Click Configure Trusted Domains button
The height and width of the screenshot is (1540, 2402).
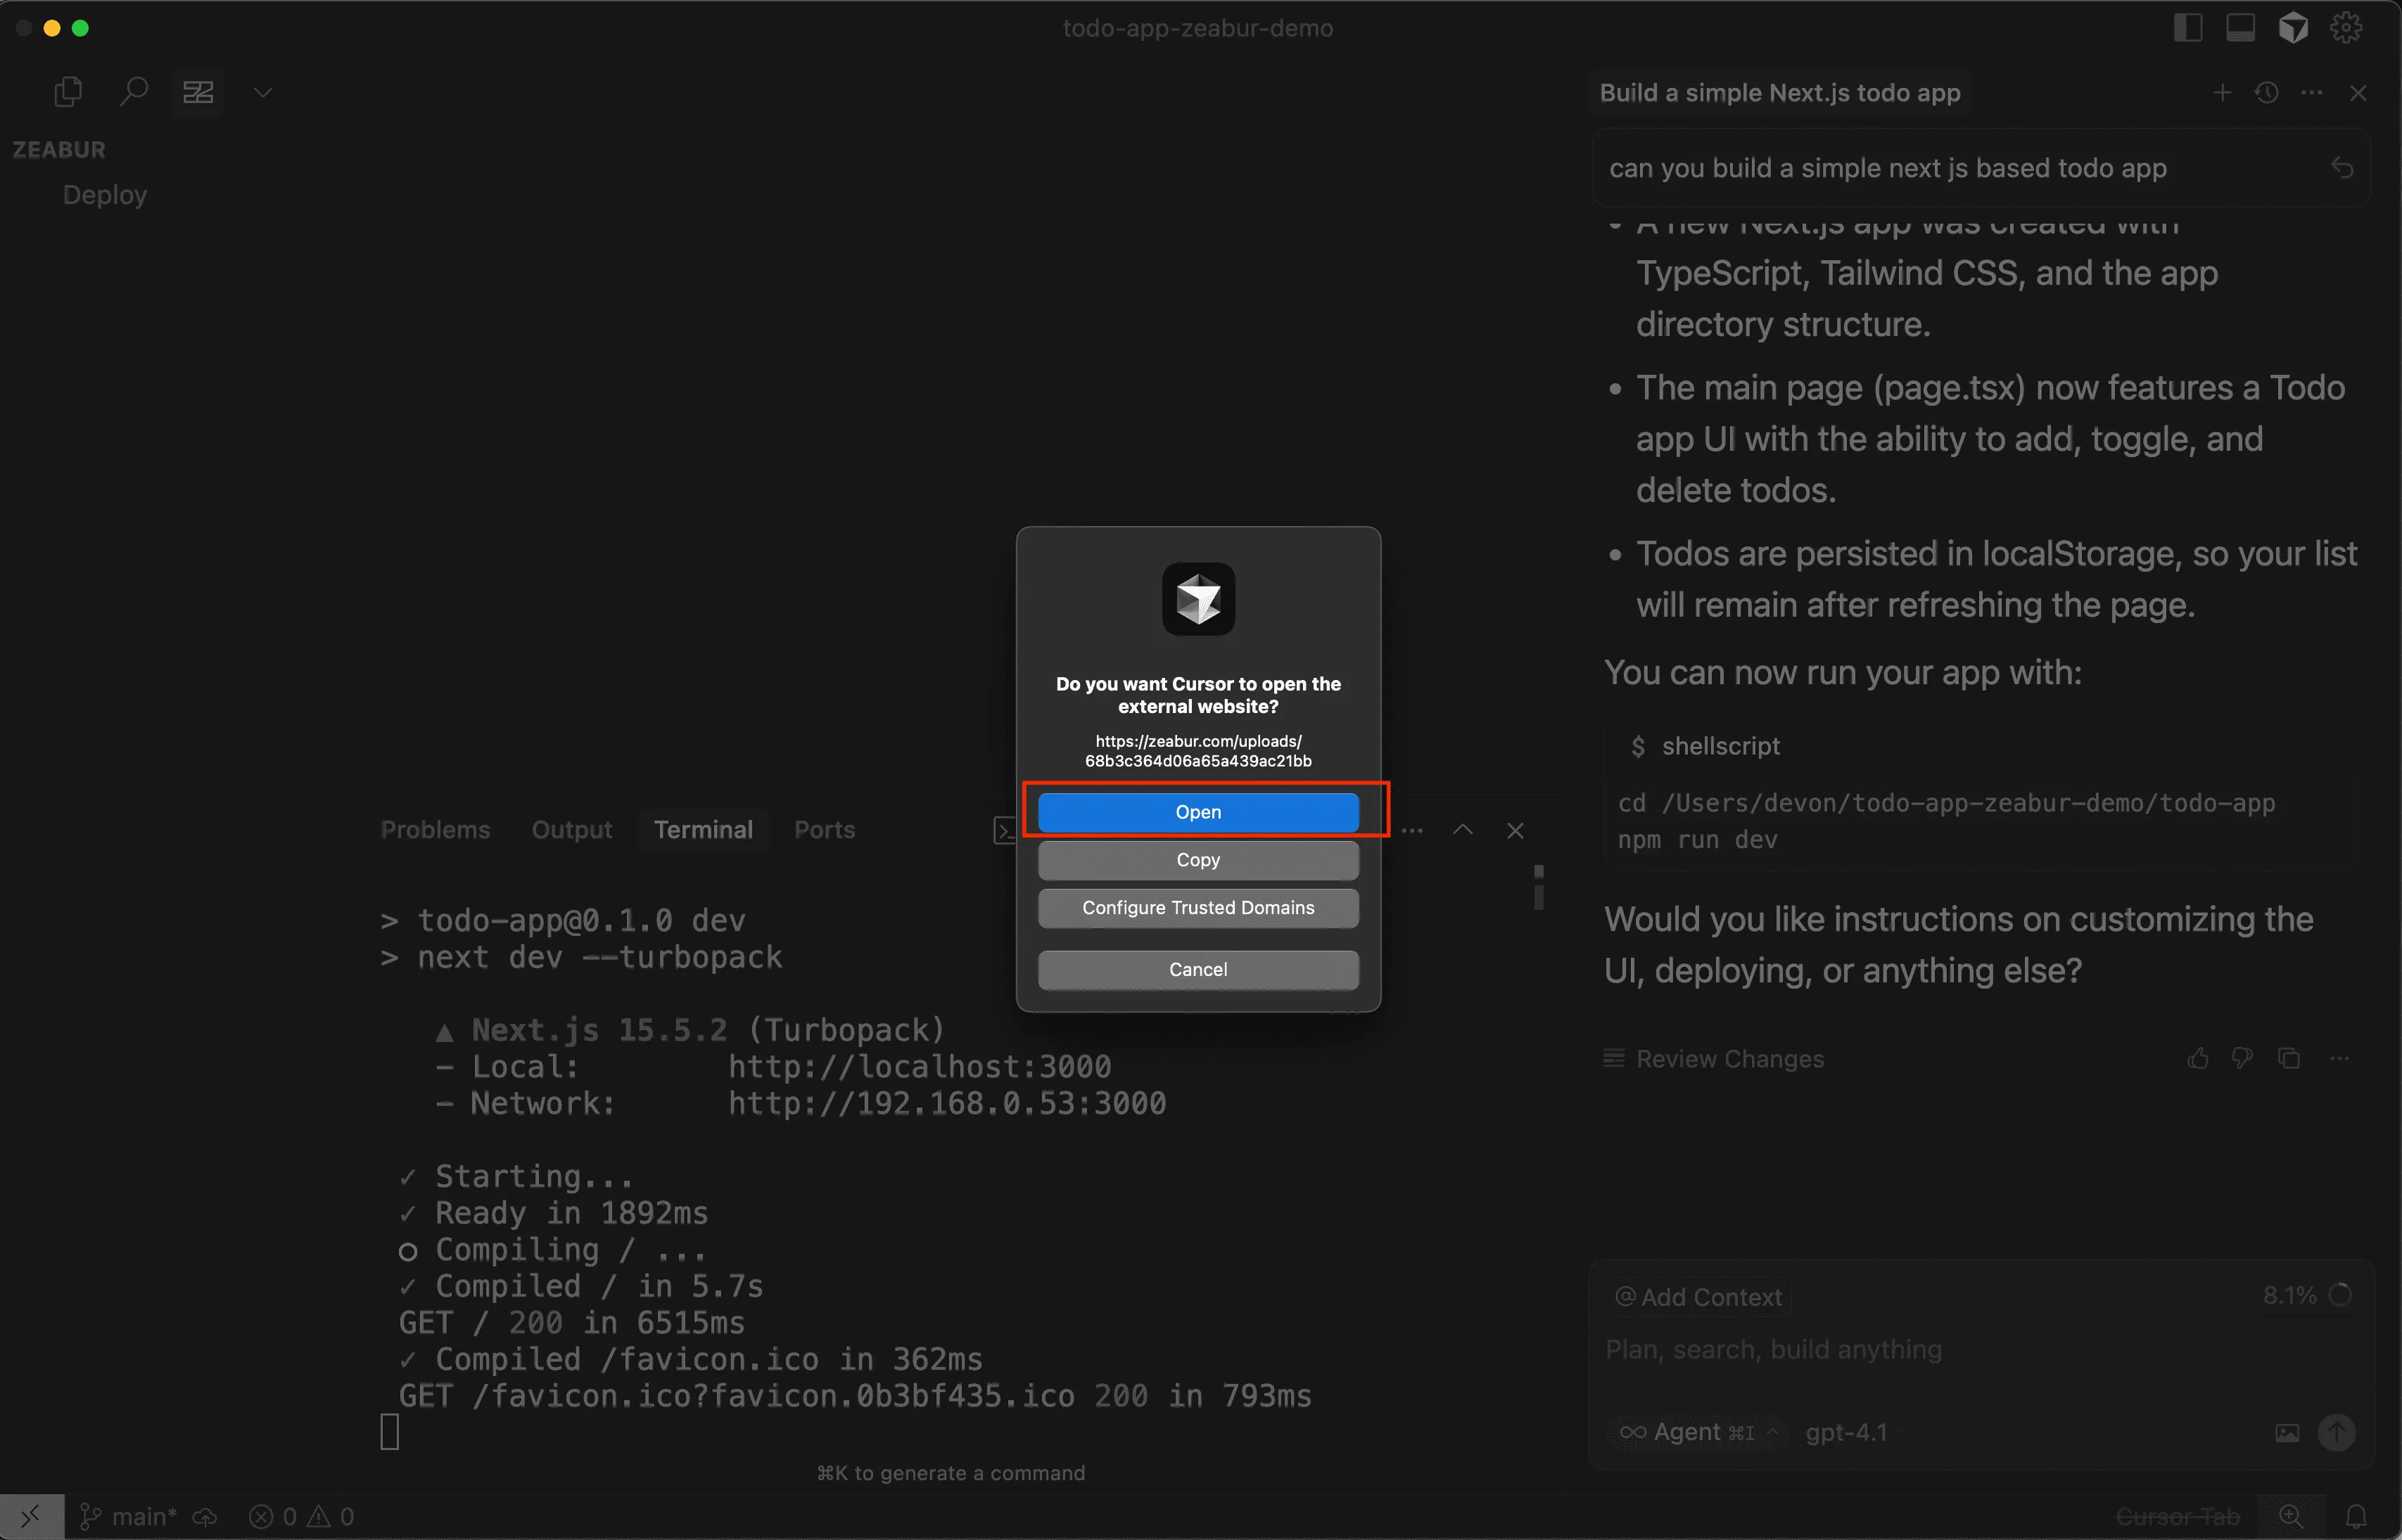click(1197, 908)
